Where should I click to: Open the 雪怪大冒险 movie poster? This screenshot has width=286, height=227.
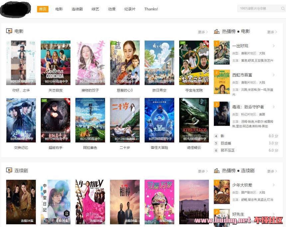point(159,120)
